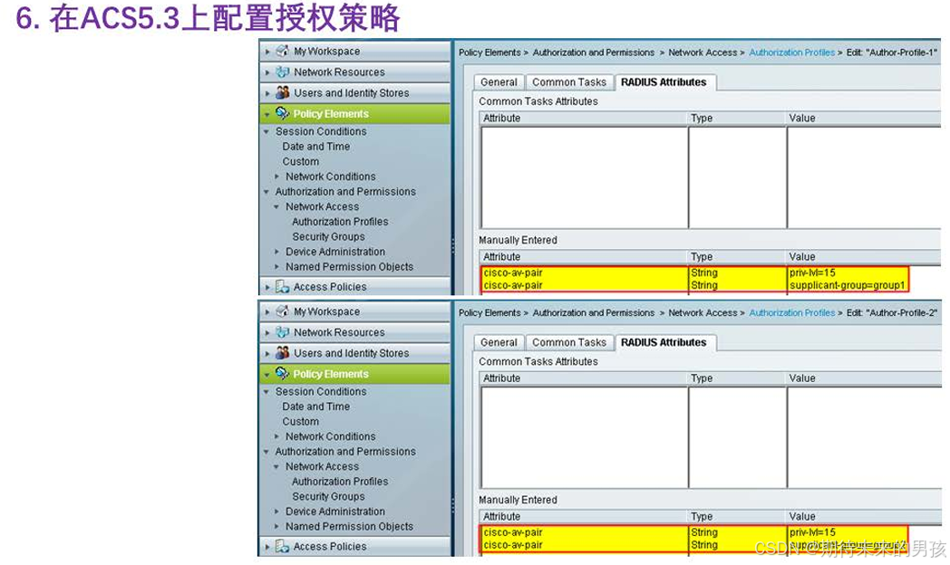Expand Access Policies arrow in Author-Profile-1 panel
950x565 pixels.
pos(267,287)
